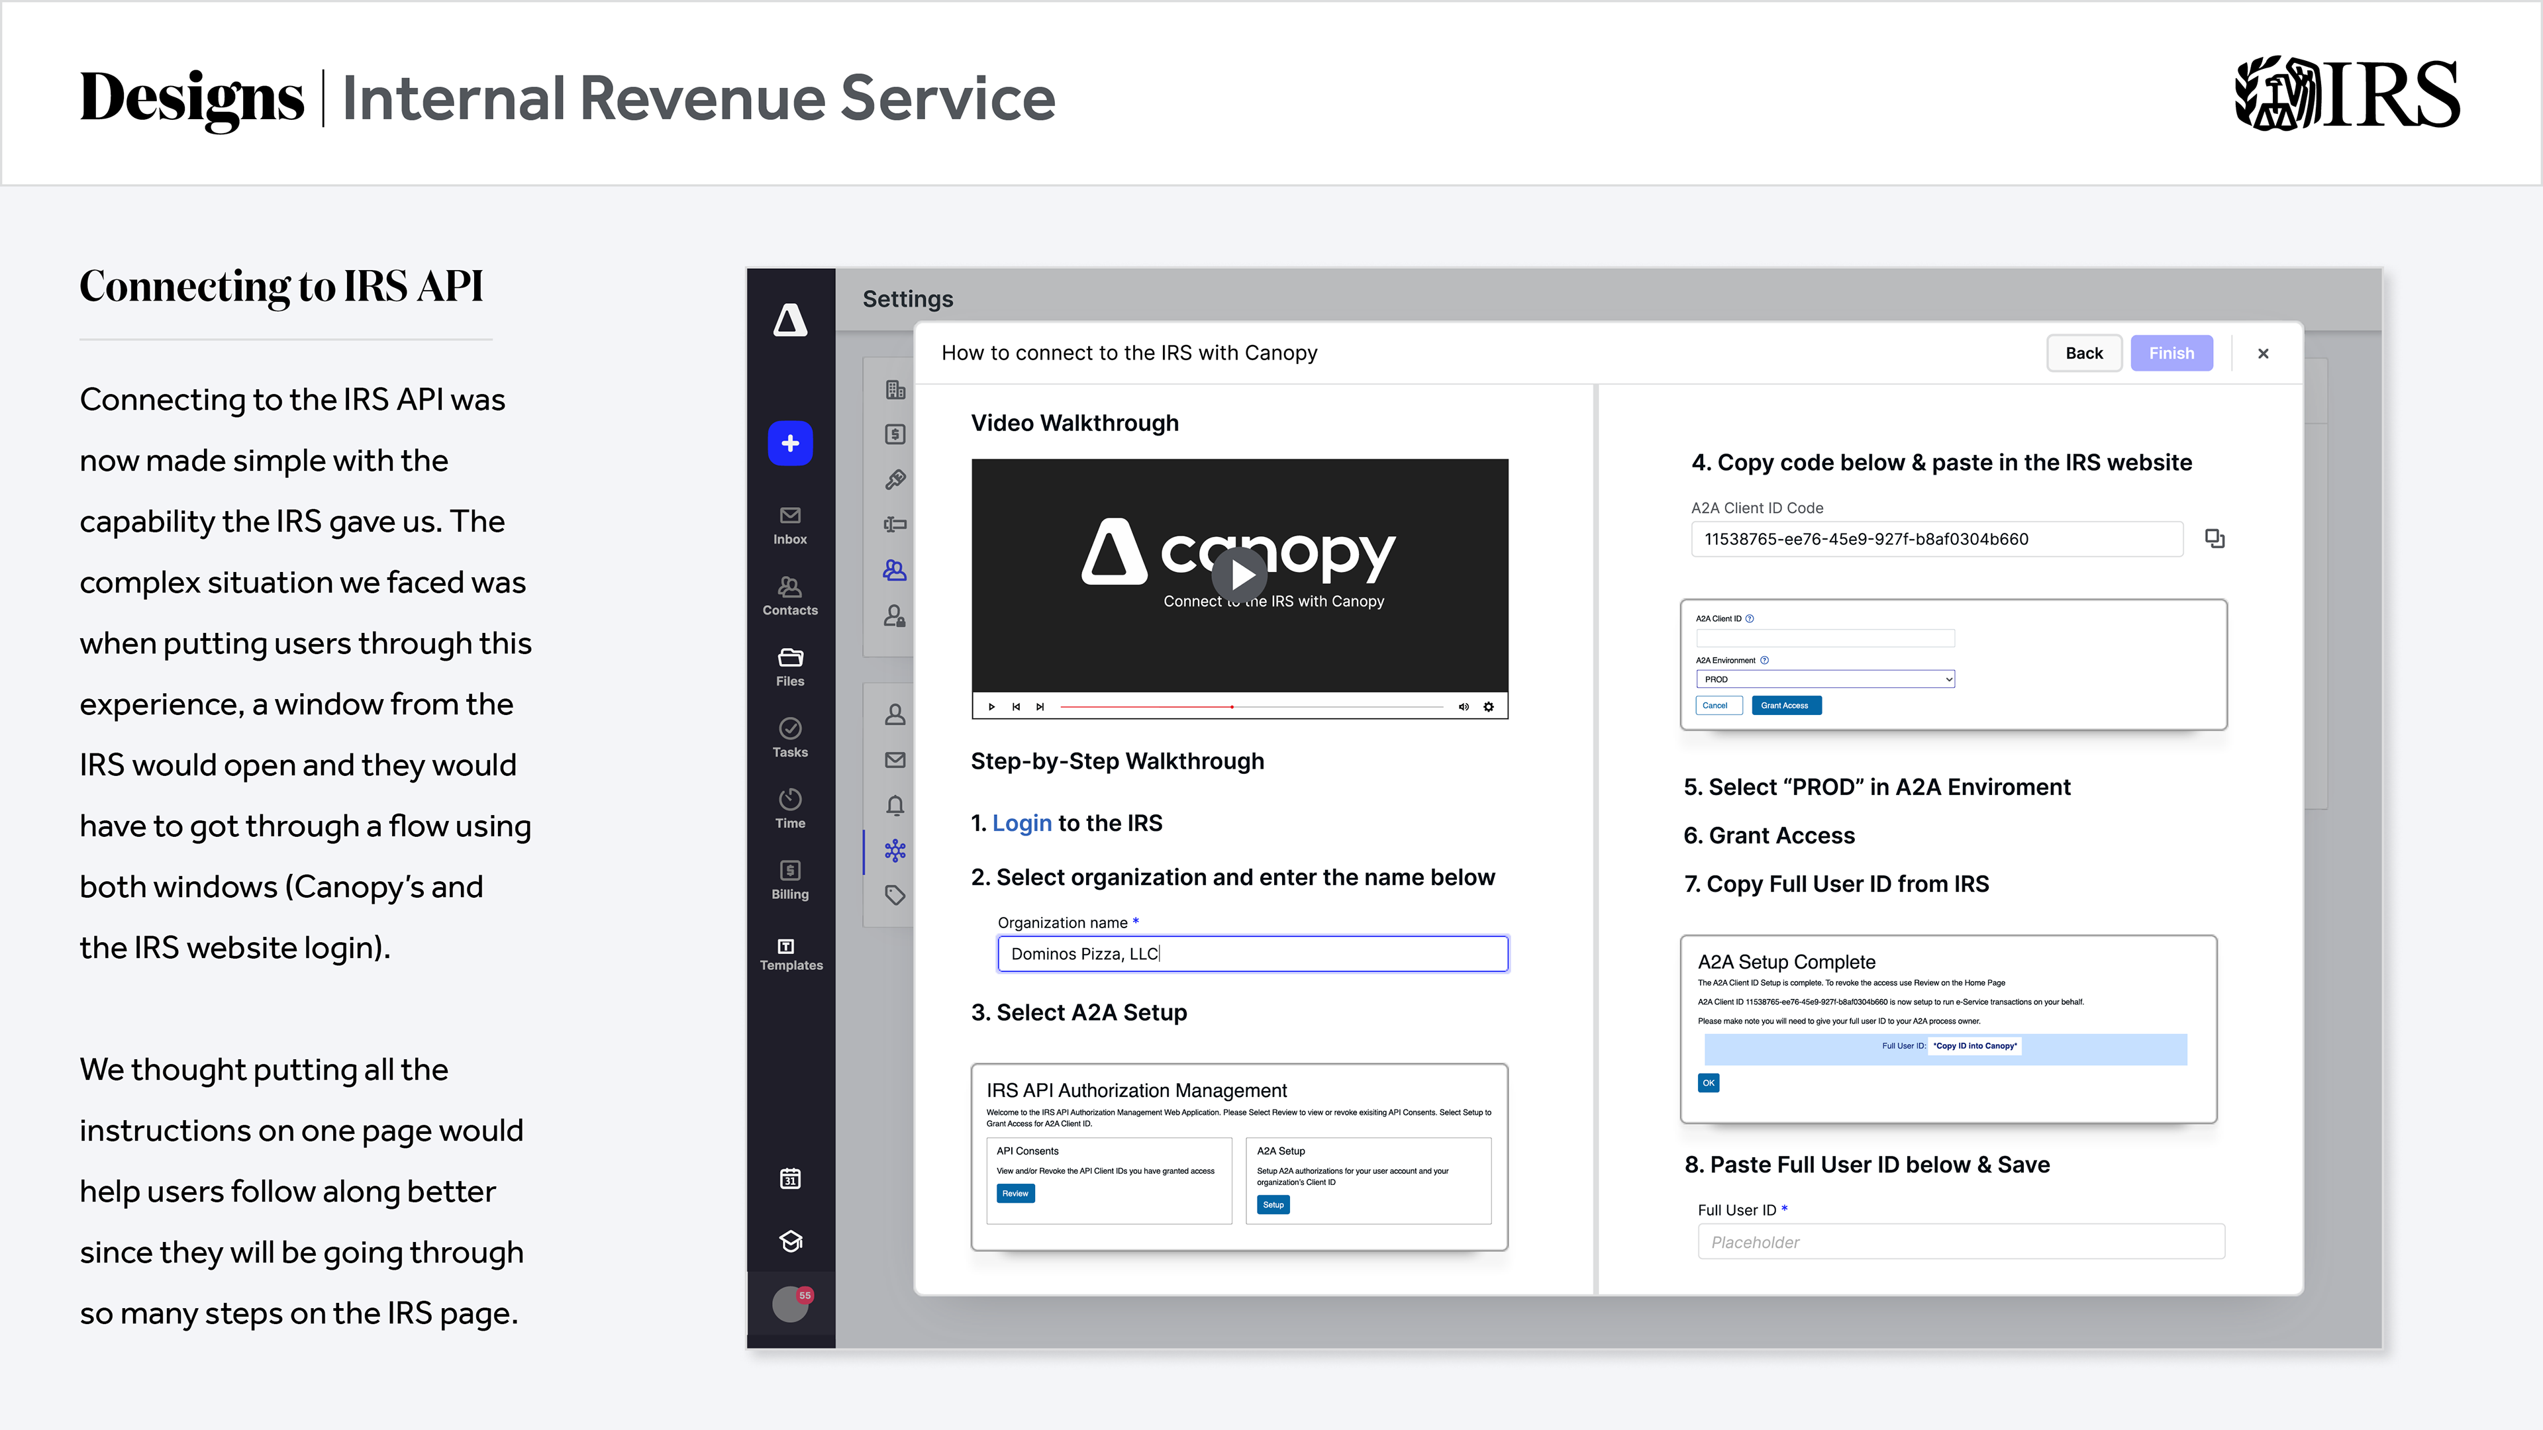This screenshot has height=1430, width=2543.
Task: Open Billing in the sidebar
Action: 790,881
